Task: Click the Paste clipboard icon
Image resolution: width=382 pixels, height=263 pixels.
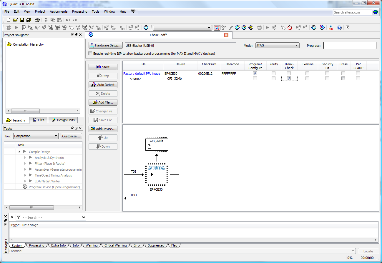Action: point(59,20)
